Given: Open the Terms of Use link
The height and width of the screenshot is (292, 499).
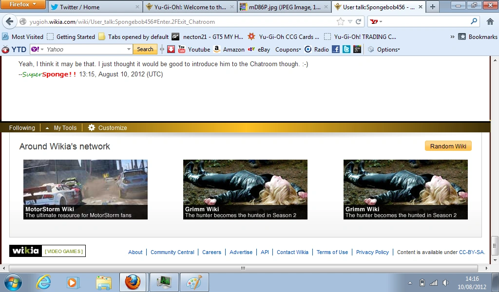Looking at the screenshot, I should pyautogui.click(x=332, y=252).
